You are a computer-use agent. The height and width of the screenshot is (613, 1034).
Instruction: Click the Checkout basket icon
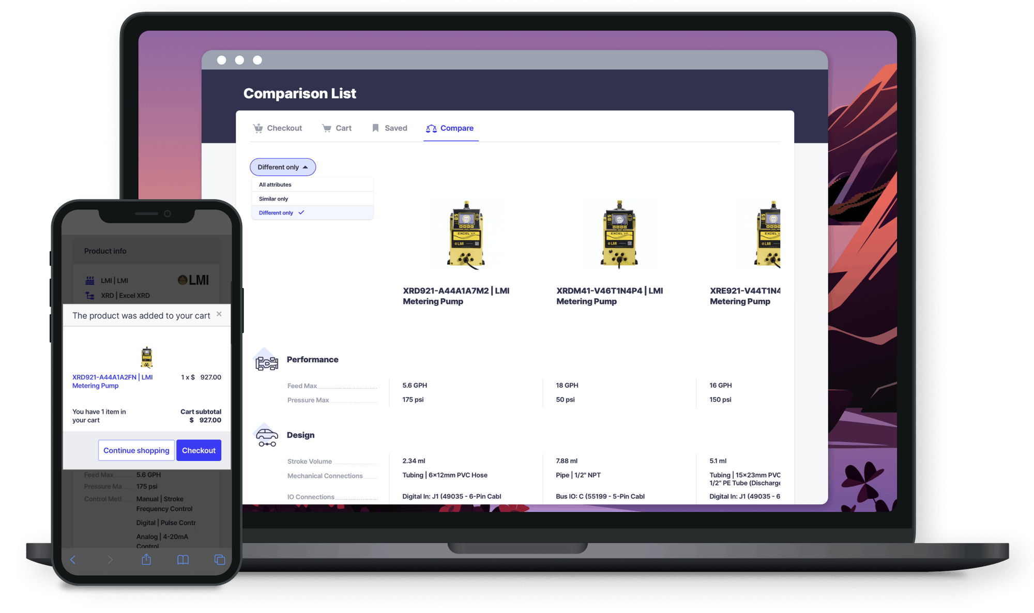click(258, 128)
